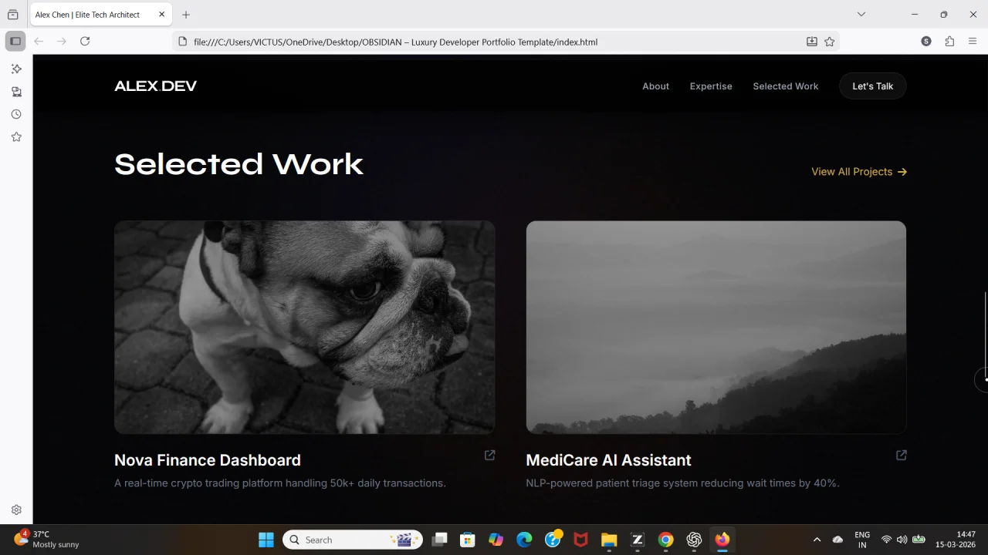Open the bookmarks sidebar panel
The height and width of the screenshot is (555, 988).
click(16, 136)
